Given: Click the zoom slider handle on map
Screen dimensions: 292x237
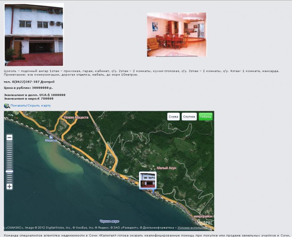Looking at the screenshot, I should coord(10,171).
